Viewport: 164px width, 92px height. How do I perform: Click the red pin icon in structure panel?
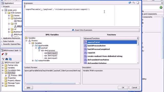(x=3, y=54)
